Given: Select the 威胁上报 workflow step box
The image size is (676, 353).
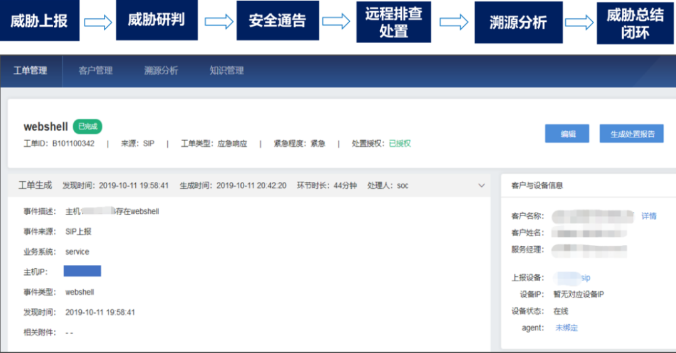Looking at the screenshot, I should click(39, 21).
